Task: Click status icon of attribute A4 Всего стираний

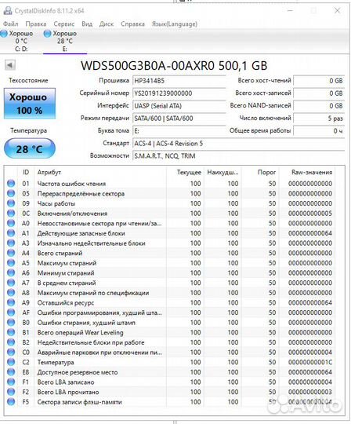Action: 11,253
